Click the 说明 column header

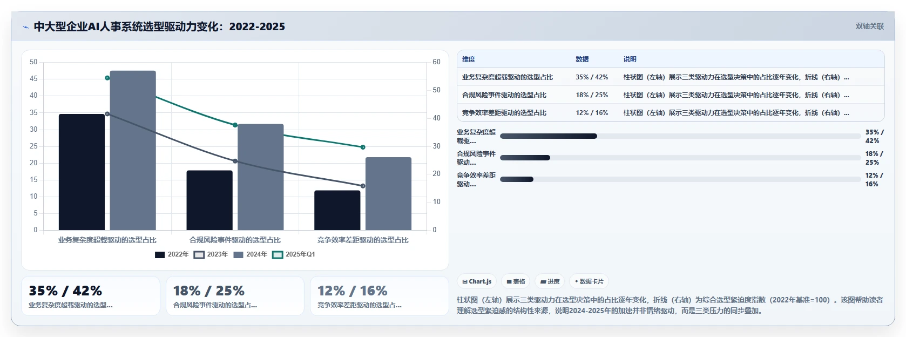(x=630, y=59)
